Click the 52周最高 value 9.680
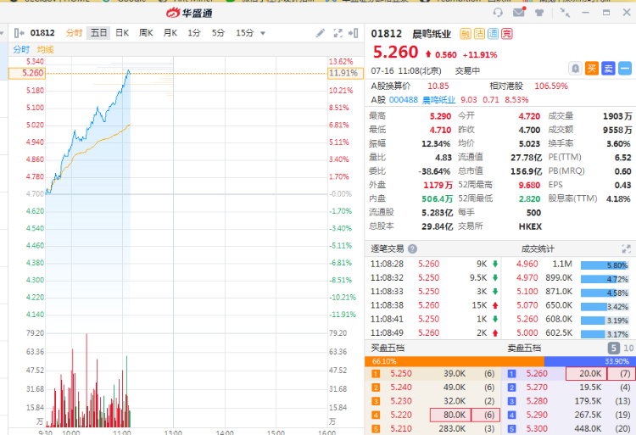The image size is (636, 435). click(529, 185)
